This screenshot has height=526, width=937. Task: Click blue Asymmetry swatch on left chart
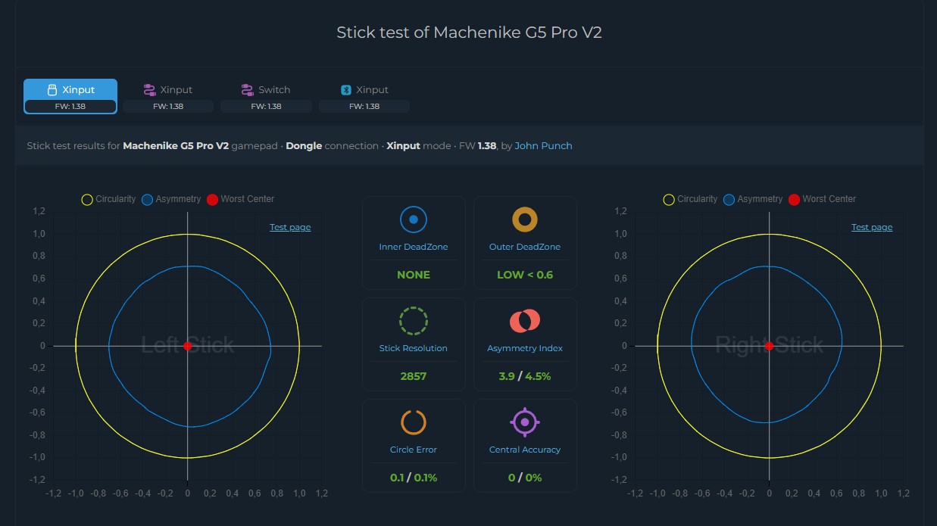tap(147, 200)
